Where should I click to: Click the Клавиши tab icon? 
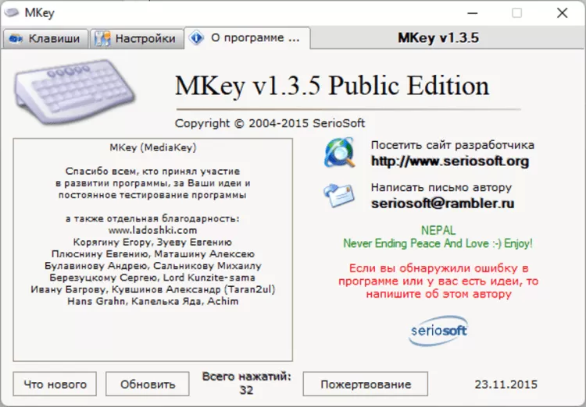point(16,39)
